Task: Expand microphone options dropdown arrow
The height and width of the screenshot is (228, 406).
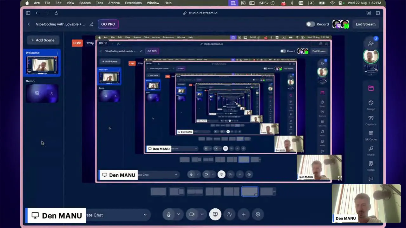Action: 179,214
